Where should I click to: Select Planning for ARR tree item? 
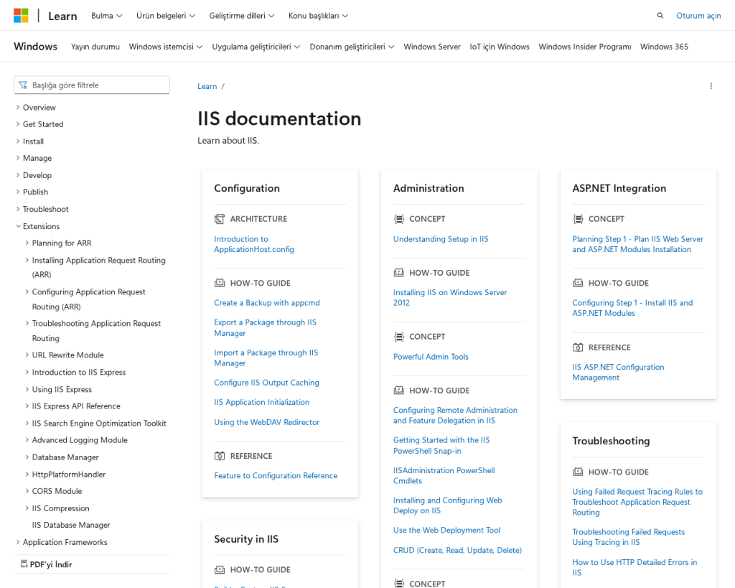[x=62, y=243]
